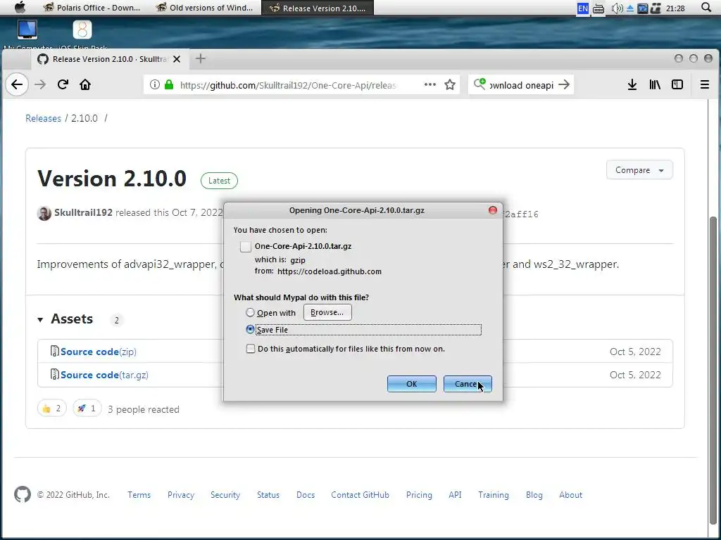The image size is (721, 540).
Task: Click the Apple menu icon
Action: 20,7
